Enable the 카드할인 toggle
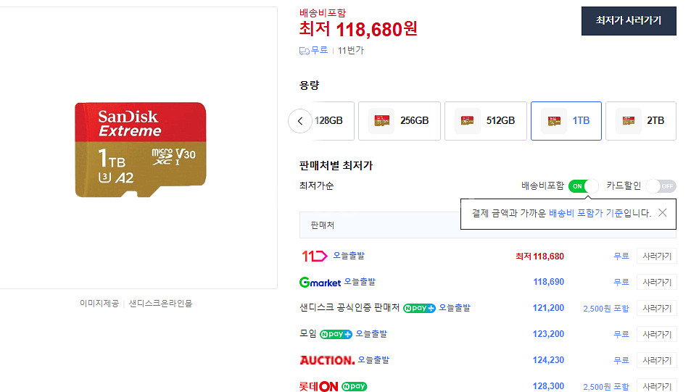This screenshot has width=691, height=392. tap(661, 186)
